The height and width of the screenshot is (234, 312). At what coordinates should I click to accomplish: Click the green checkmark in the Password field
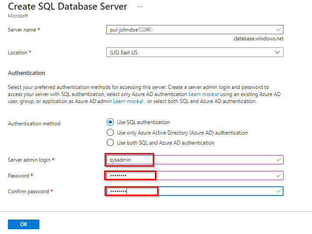pyautogui.click(x=279, y=176)
